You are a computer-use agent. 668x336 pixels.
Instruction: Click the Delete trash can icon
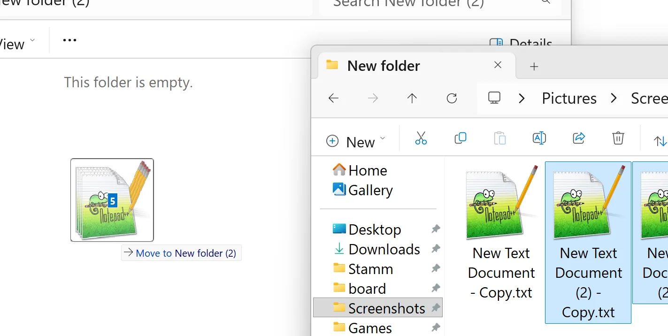(618, 138)
